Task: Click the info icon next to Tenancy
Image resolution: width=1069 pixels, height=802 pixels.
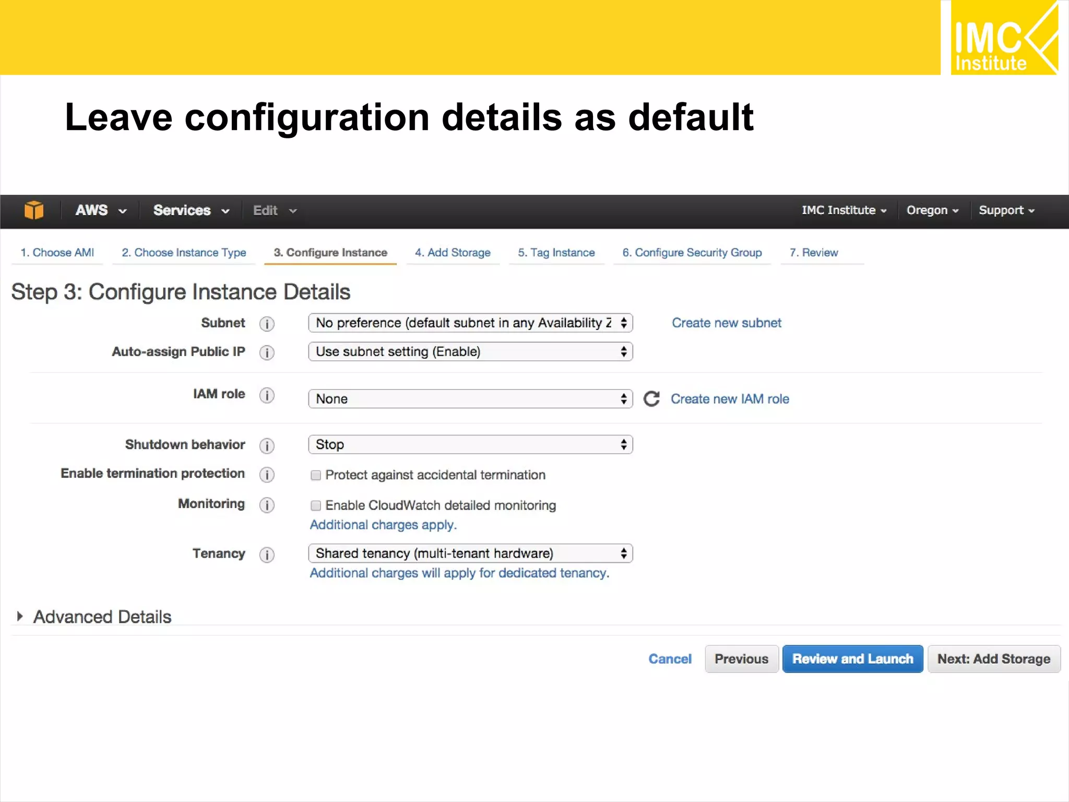Action: tap(267, 555)
